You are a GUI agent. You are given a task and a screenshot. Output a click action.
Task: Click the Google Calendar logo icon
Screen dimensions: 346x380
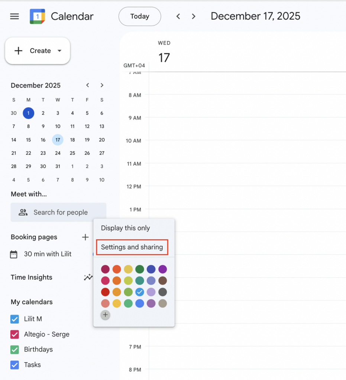click(37, 16)
